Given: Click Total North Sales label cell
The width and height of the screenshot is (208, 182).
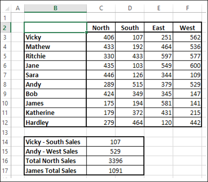Looking at the screenshot, I should coord(55,161).
